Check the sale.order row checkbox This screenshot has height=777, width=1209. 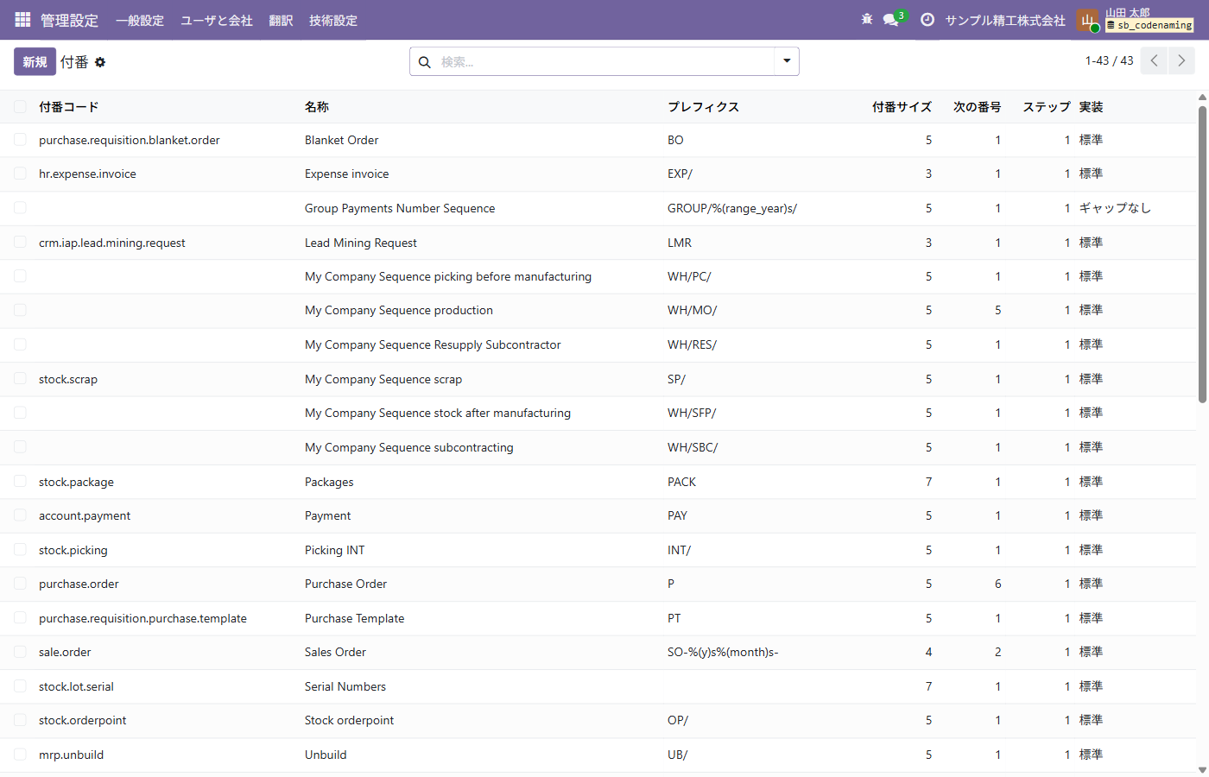click(20, 652)
